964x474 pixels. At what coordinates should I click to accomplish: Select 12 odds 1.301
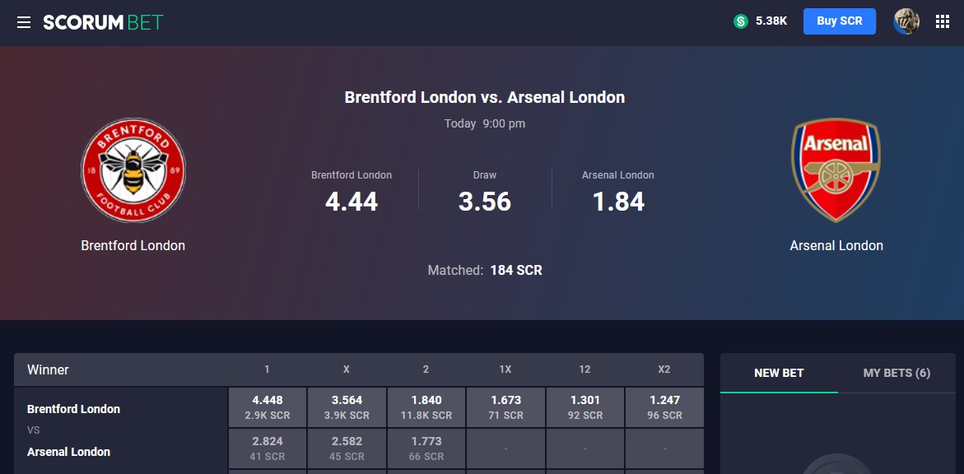585,407
